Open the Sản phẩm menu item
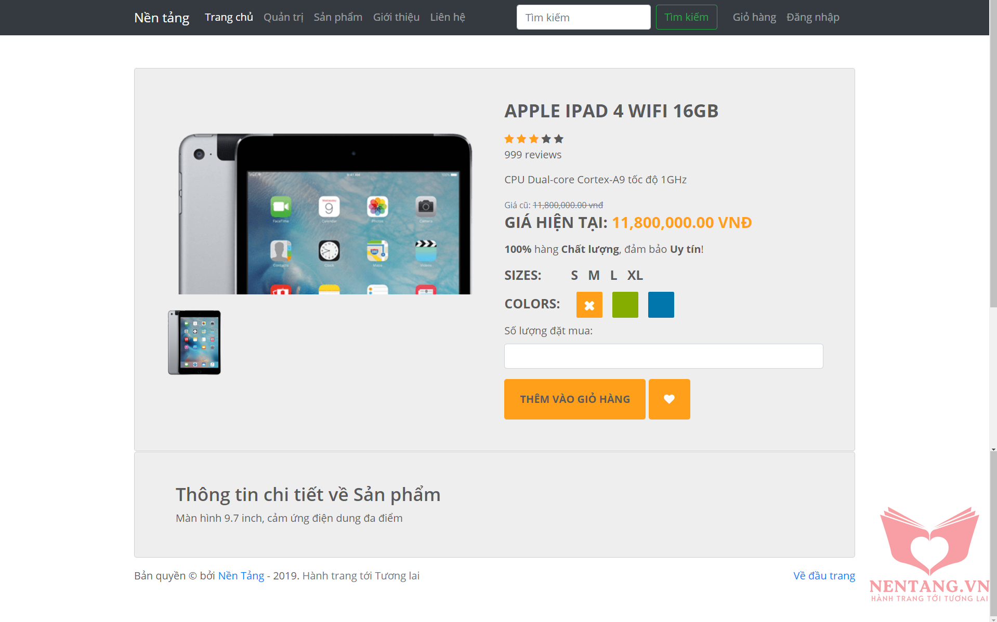Screen dimensions: 997x622 338,17
